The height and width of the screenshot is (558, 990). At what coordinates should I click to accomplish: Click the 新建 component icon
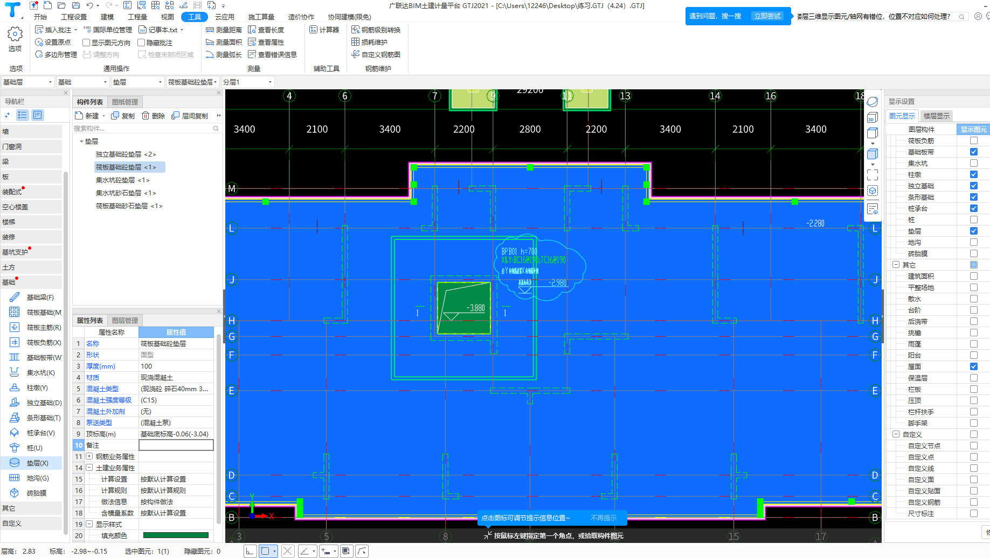click(79, 116)
